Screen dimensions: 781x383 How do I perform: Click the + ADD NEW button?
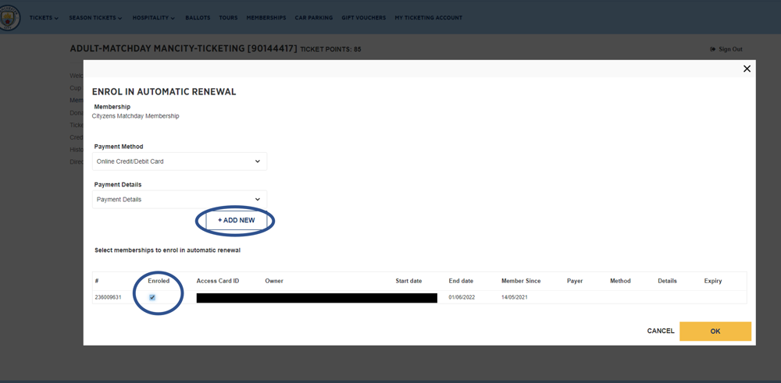(237, 220)
